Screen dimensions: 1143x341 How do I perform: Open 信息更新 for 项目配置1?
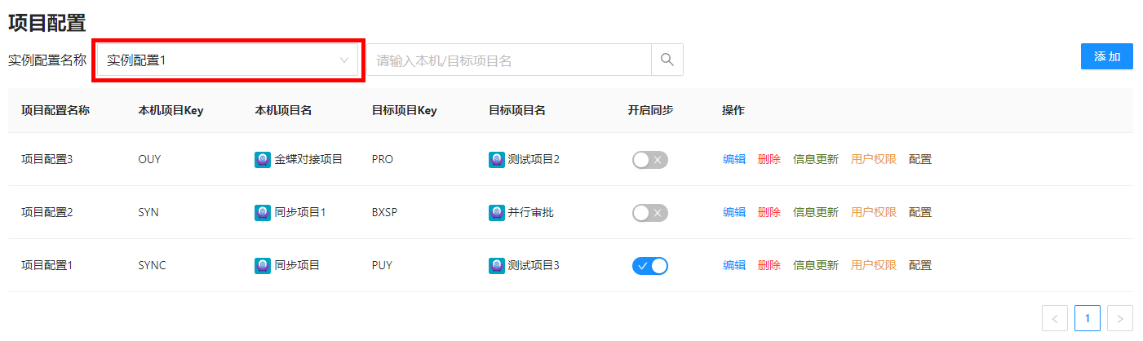point(815,266)
